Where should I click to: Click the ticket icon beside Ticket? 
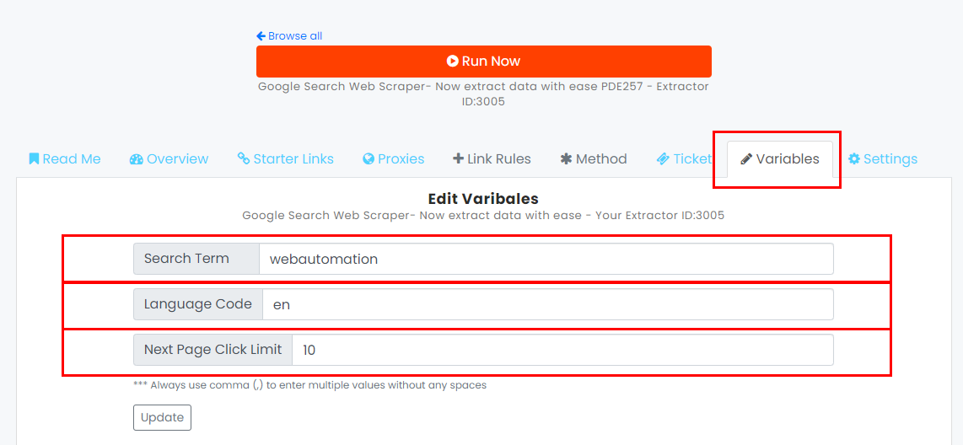(663, 159)
